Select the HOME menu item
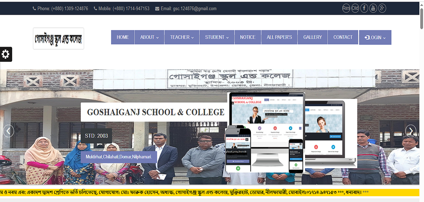 [123, 37]
